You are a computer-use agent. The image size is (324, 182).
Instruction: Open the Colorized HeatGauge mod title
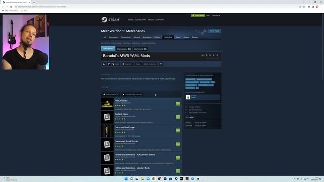tap(125, 127)
